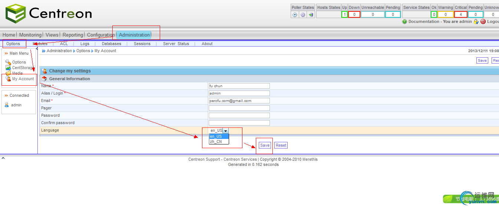This screenshot has width=499, height=208.
Task: Click the CentStorage chart icon
Action: [x=8, y=68]
